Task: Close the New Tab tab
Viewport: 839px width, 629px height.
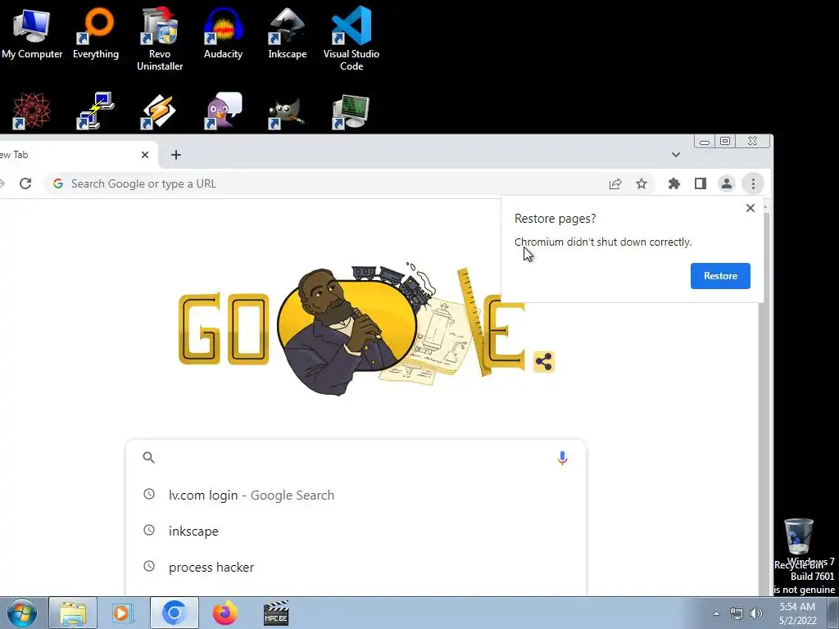Action: pyautogui.click(x=145, y=155)
